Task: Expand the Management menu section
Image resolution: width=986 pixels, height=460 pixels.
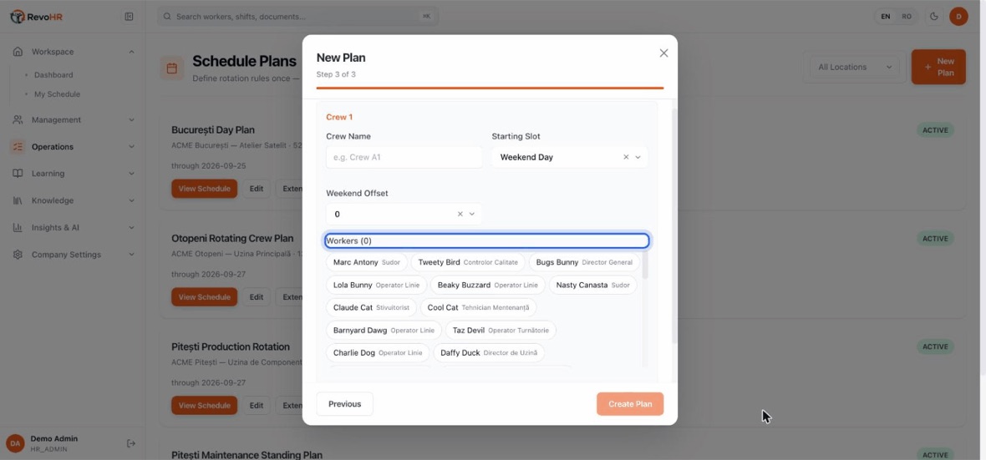Action: tap(74, 119)
